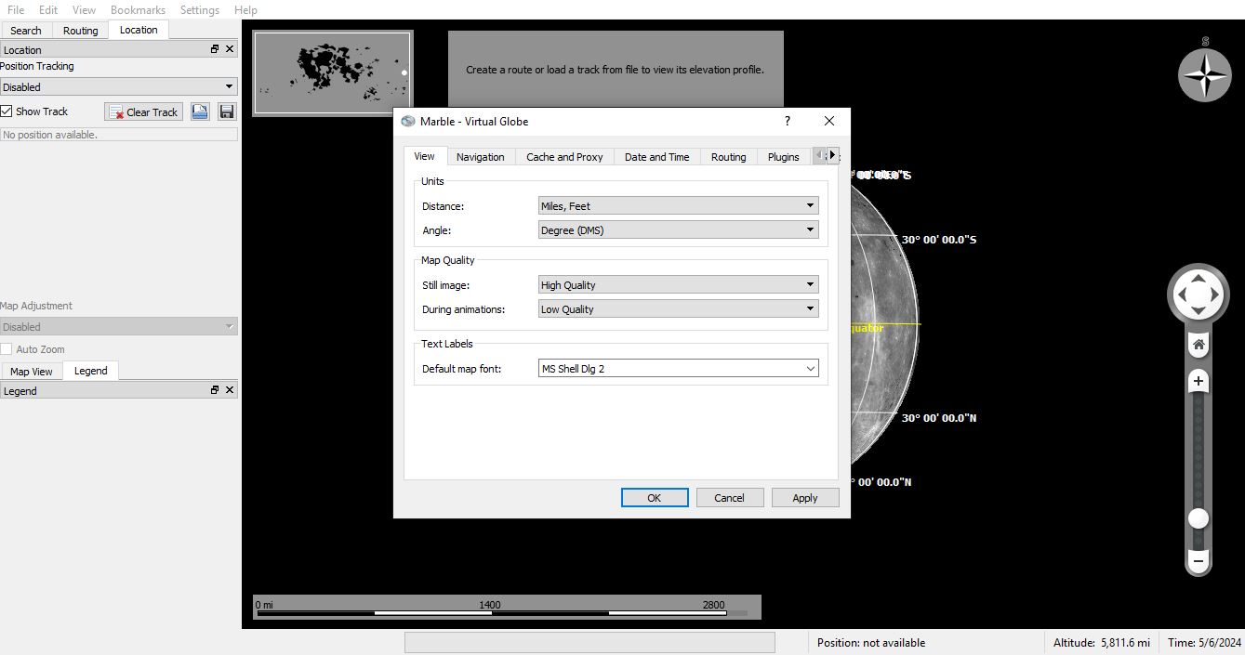Image resolution: width=1245 pixels, height=655 pixels.
Task: Open the Map Adjustment dropdown
Action: pos(119,327)
